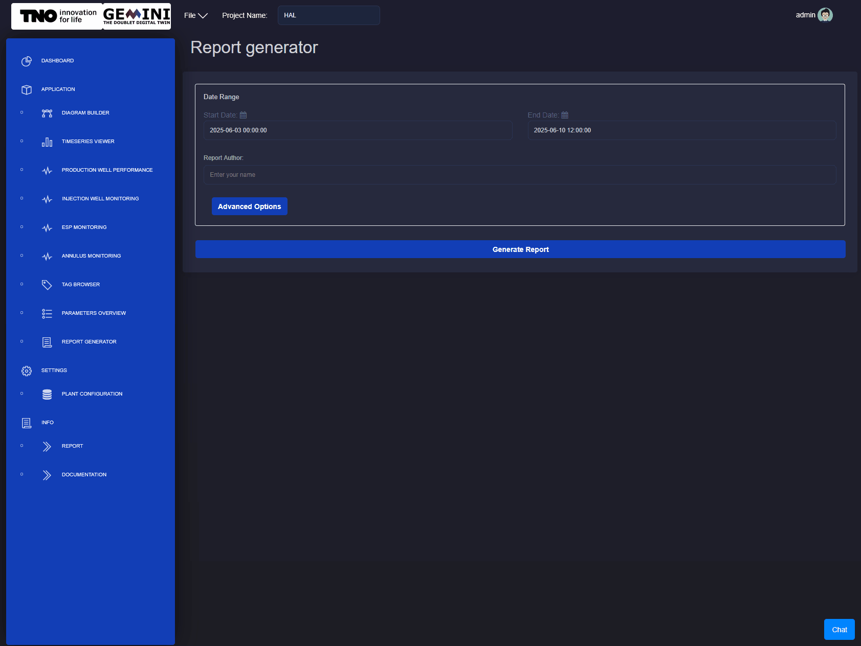Click the Settings gear icon
Viewport: 861px width, 646px height.
pos(27,371)
